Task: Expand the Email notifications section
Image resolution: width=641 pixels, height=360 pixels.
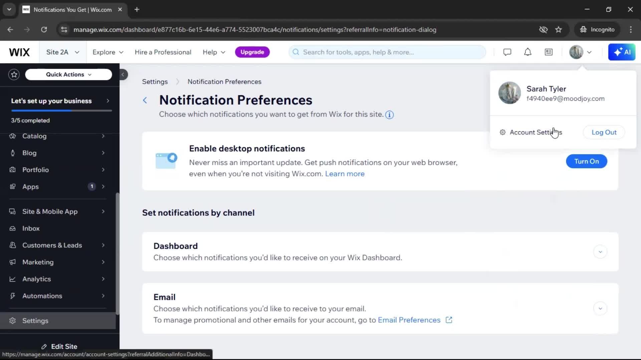Action: pos(600,309)
